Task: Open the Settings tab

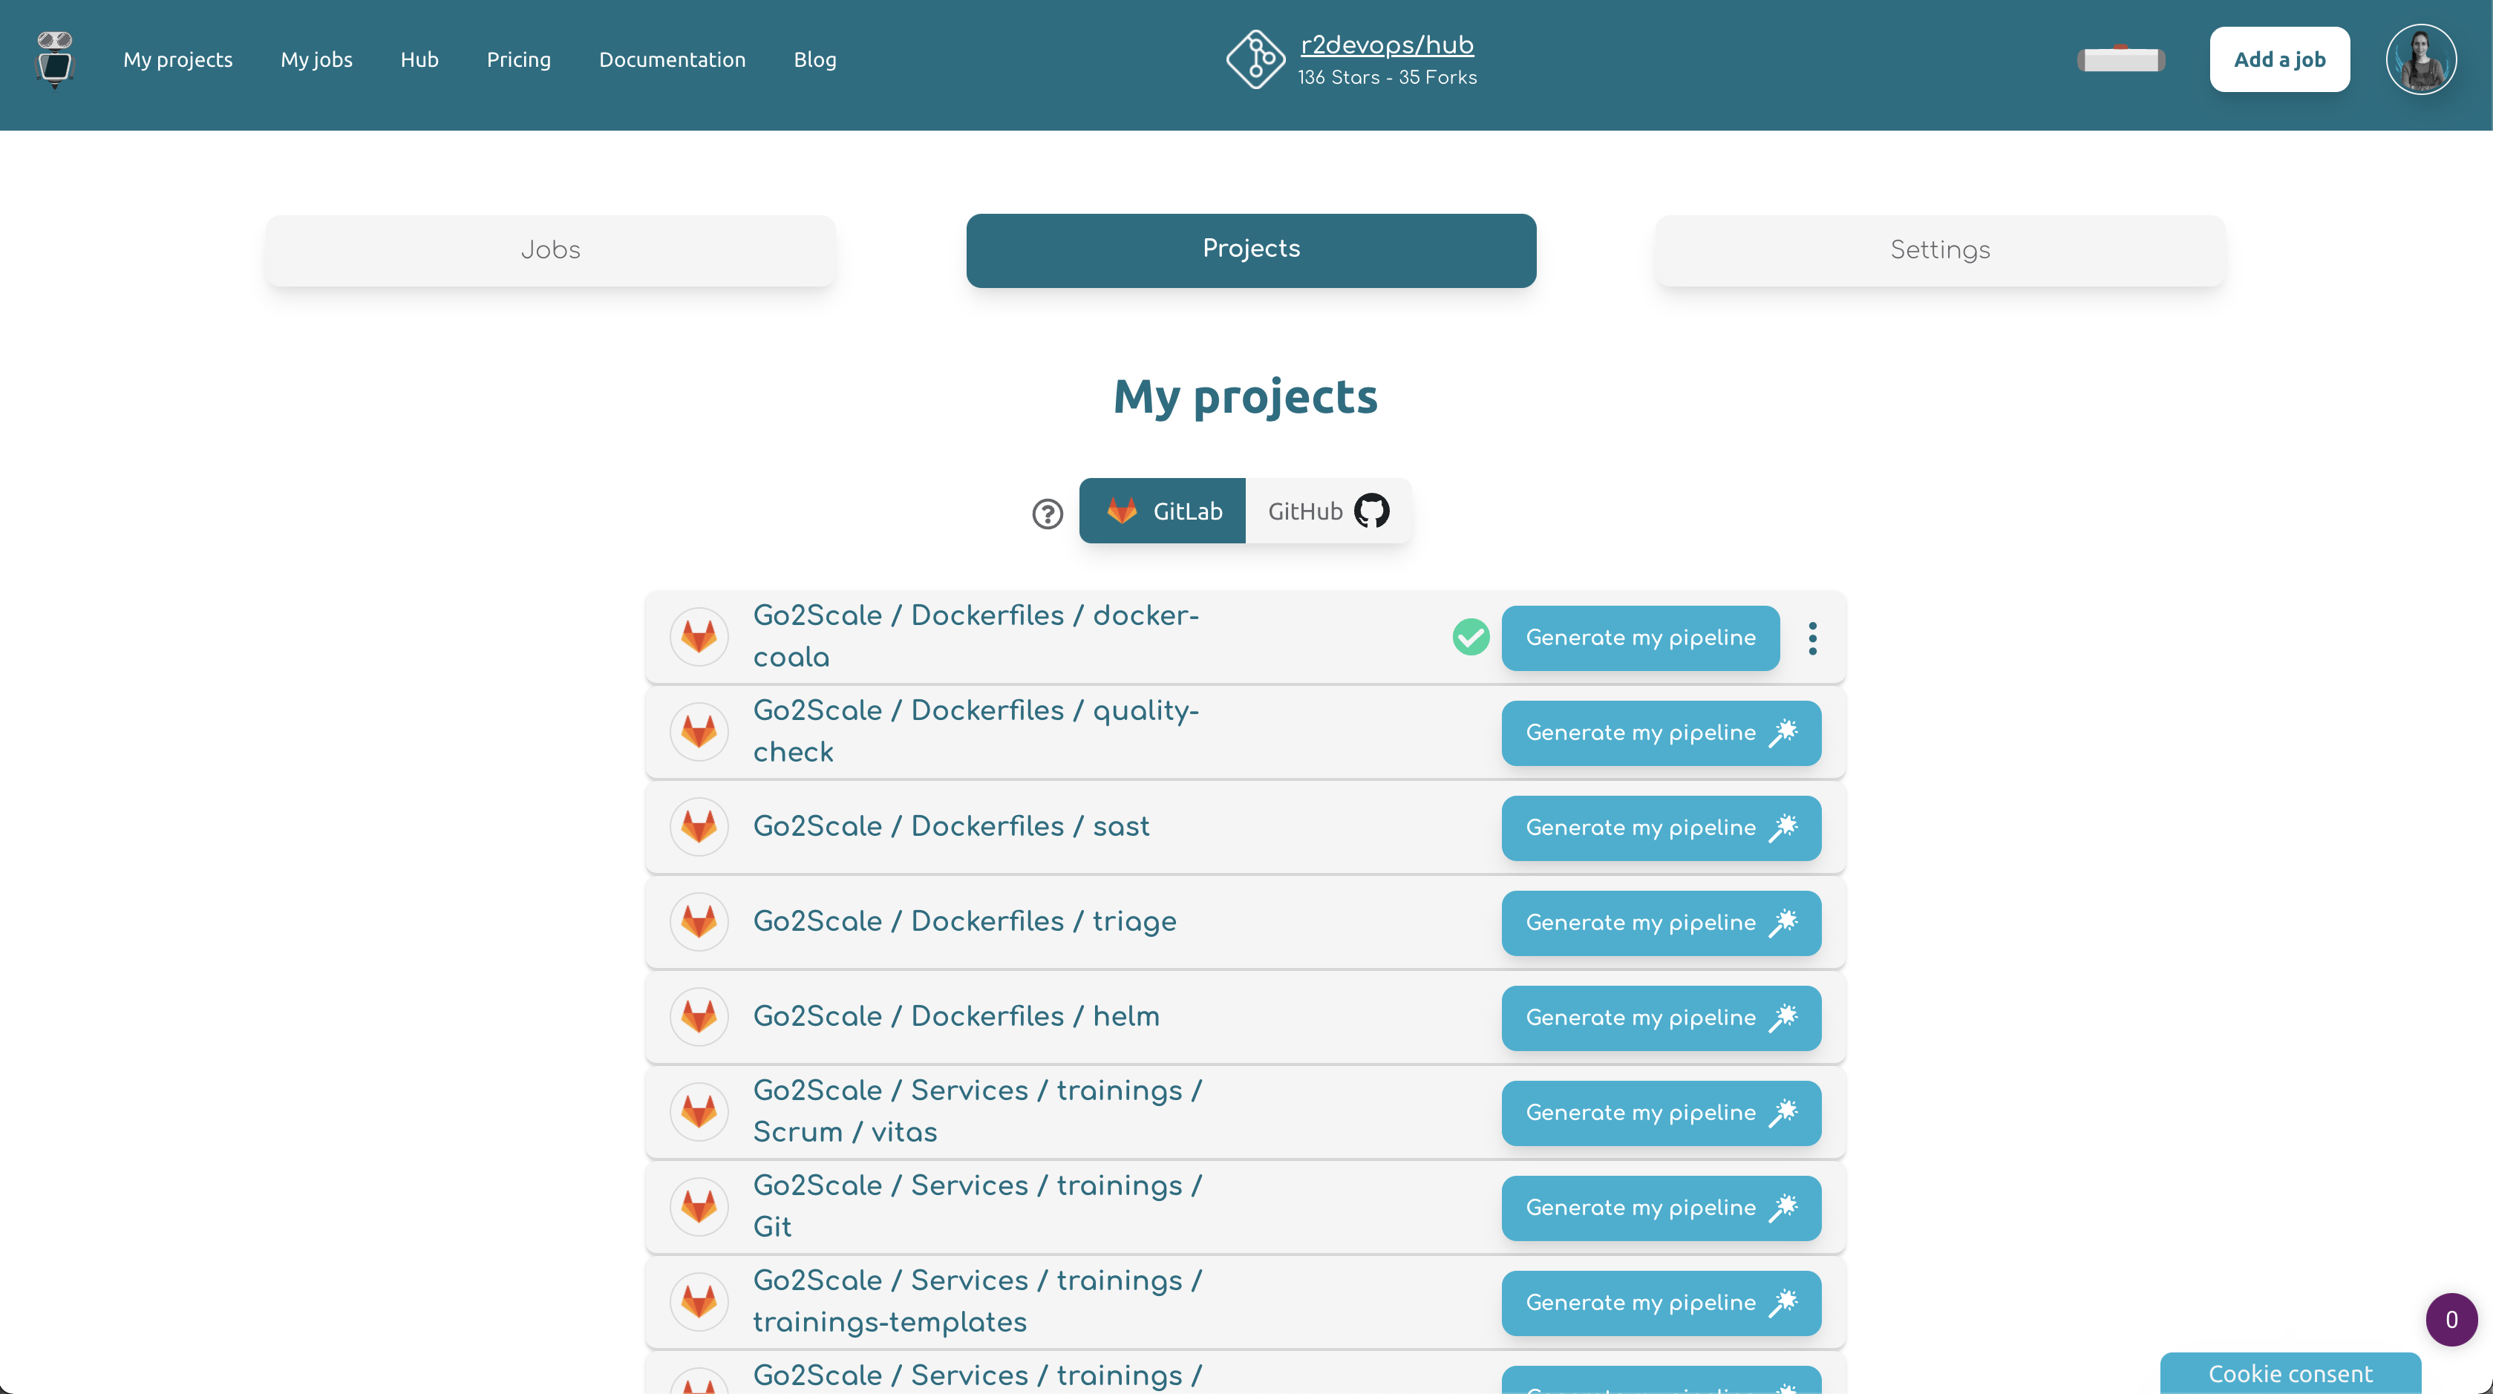Action: click(x=1938, y=249)
